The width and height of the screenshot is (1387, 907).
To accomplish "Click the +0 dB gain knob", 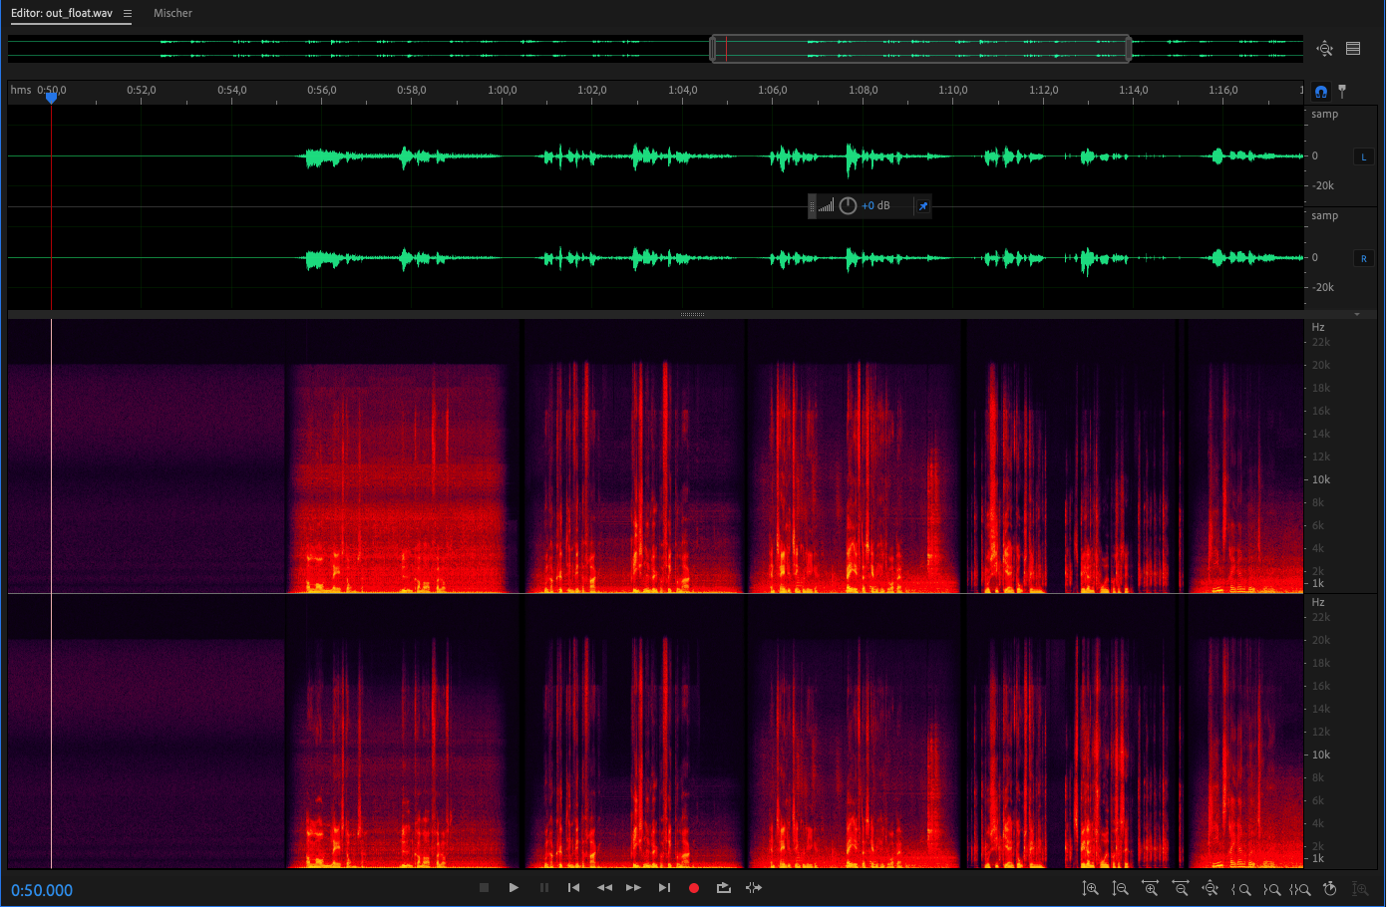I will pos(848,206).
